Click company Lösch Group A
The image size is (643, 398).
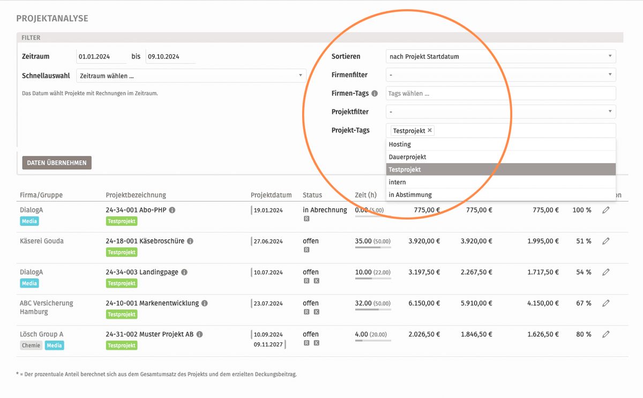[42, 335]
